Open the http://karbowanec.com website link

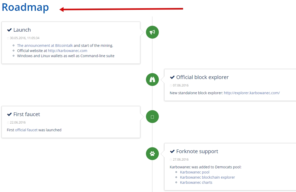[x=68, y=51]
